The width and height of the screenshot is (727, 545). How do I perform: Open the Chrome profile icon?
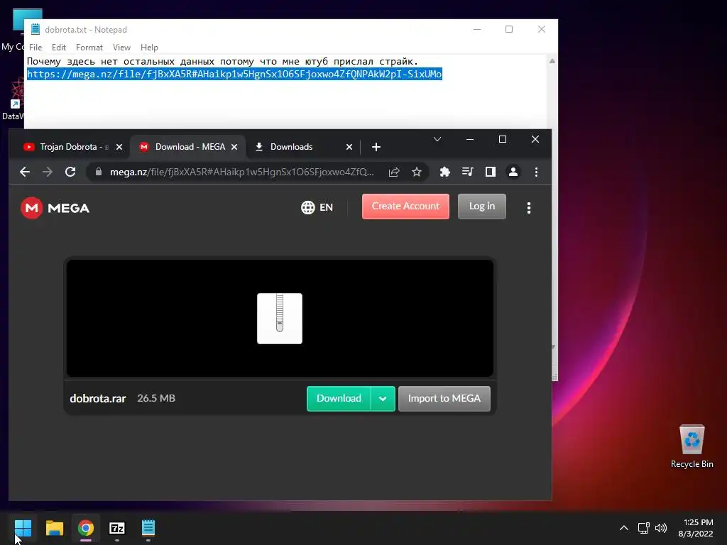coord(513,172)
